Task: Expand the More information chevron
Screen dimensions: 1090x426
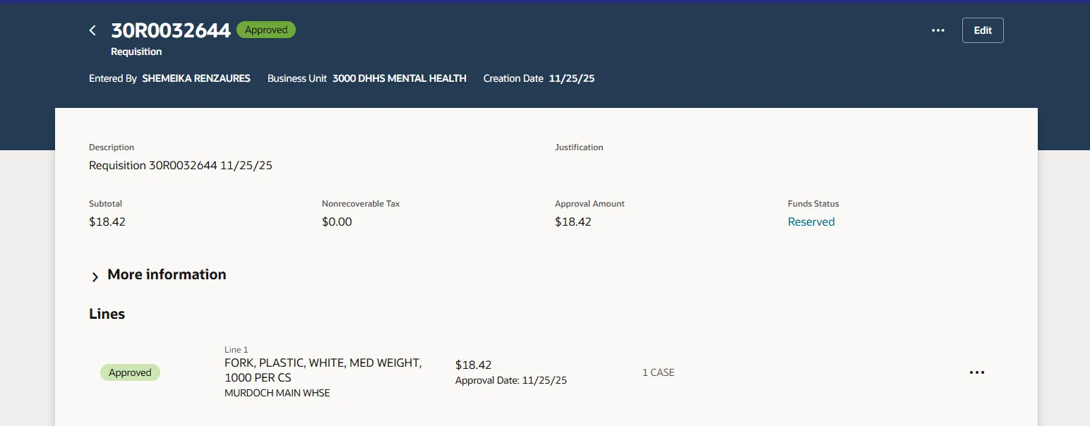Action: pos(95,276)
